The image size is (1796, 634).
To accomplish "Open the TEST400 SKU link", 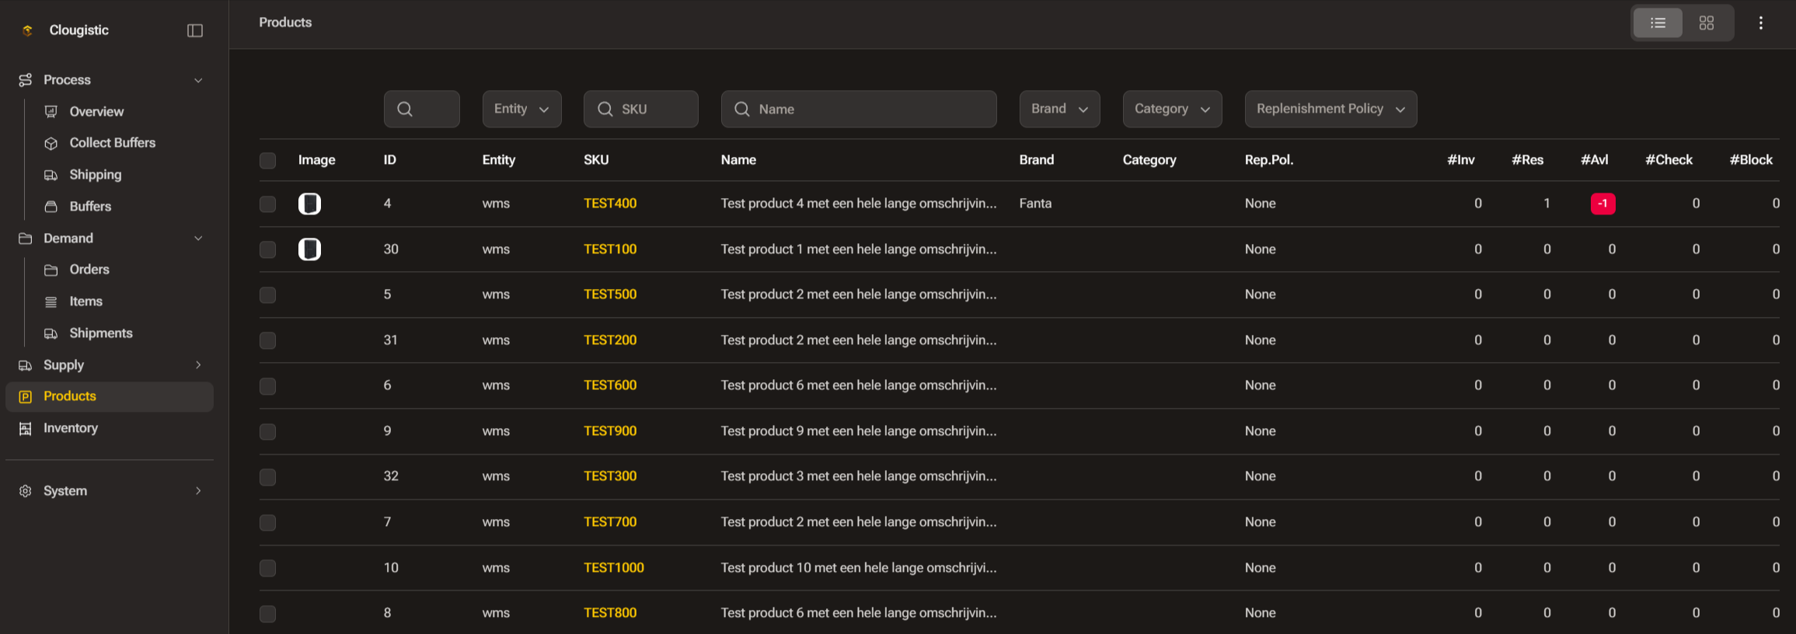I will pyautogui.click(x=610, y=204).
